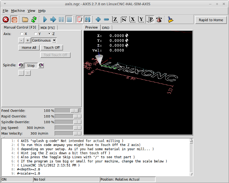Choose the Z axis radio button
The image size is (229, 183).
click(x=49, y=34)
